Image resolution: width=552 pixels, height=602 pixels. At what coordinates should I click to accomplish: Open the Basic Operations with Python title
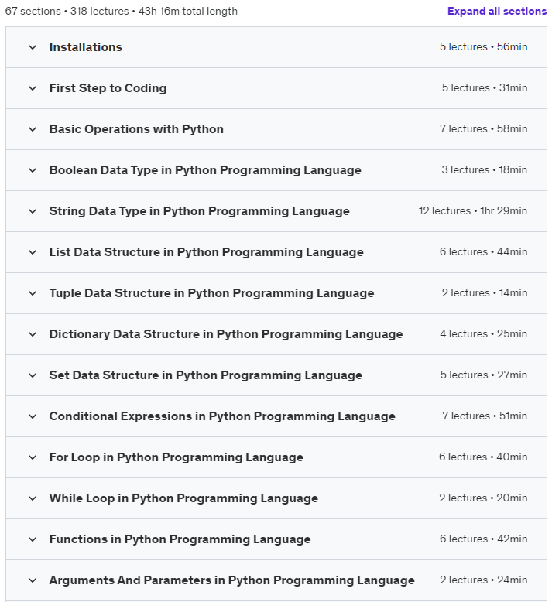[136, 129]
